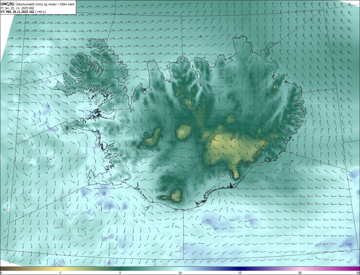Click the 50 tick label on the color scale
The height and width of the screenshot is (275, 360).
358,273
